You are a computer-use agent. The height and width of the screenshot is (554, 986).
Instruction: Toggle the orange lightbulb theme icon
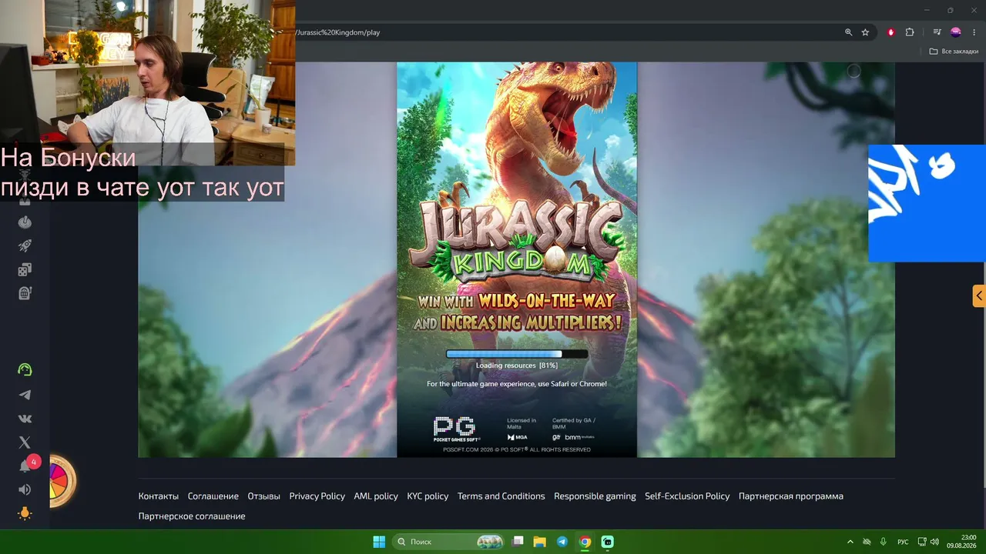25,513
